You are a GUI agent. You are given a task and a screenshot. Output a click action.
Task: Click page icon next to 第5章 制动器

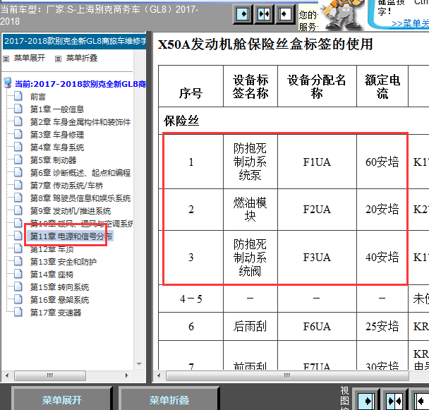pyautogui.click(x=18, y=159)
